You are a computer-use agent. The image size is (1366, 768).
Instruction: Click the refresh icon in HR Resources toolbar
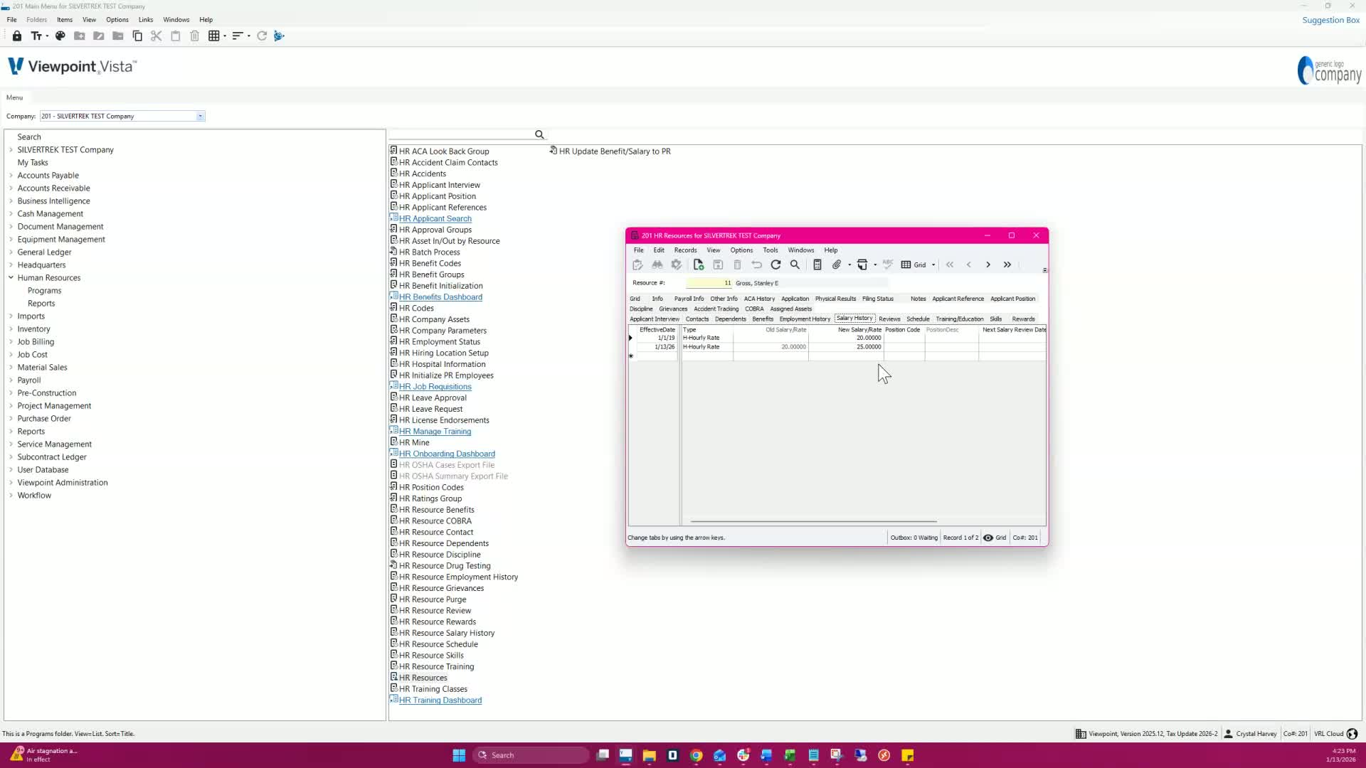775,265
